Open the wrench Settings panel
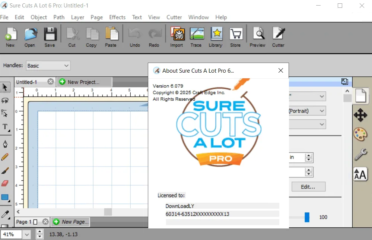This screenshot has width=372, height=240. (360, 154)
